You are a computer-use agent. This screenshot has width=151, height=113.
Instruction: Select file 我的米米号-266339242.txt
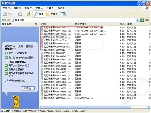click(x=57, y=60)
